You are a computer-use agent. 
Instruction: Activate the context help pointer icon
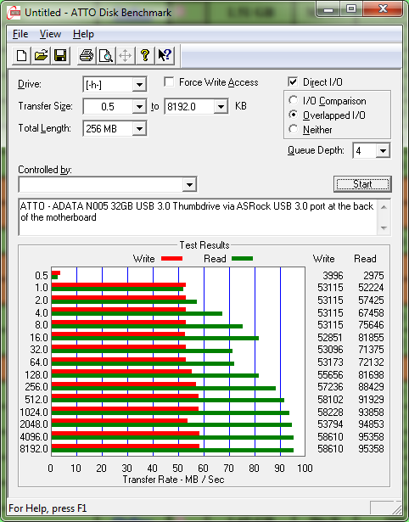165,55
